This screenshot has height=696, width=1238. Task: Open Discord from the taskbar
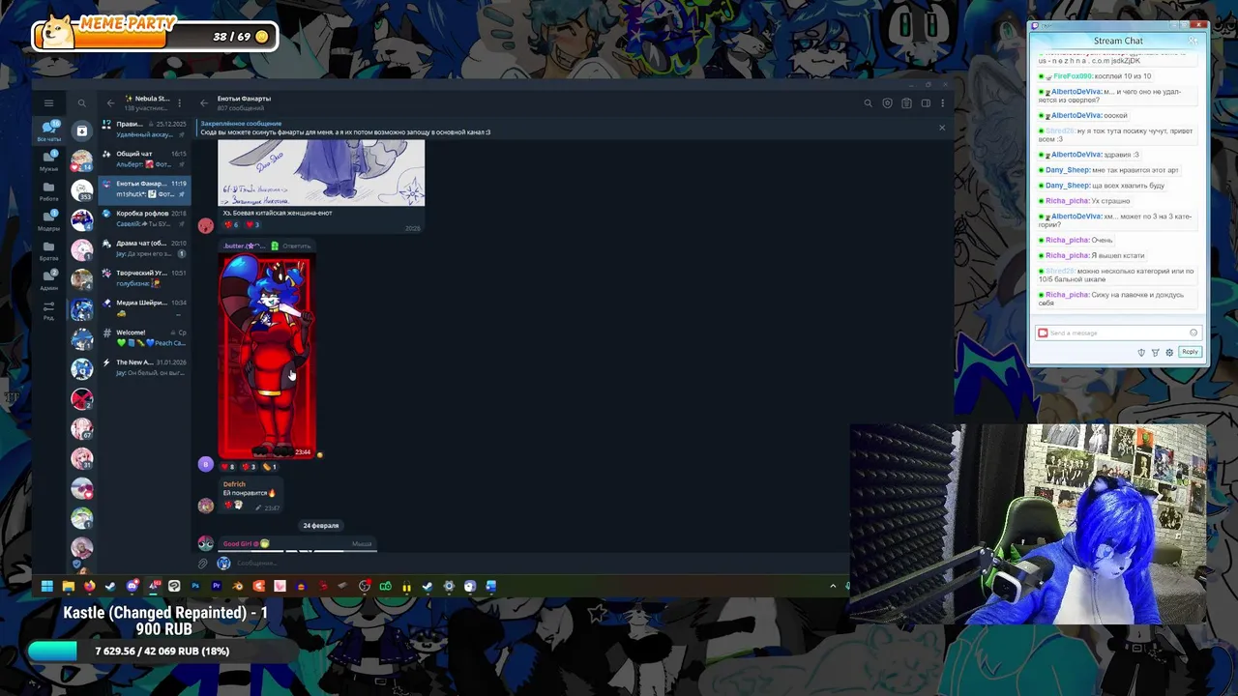(x=132, y=586)
